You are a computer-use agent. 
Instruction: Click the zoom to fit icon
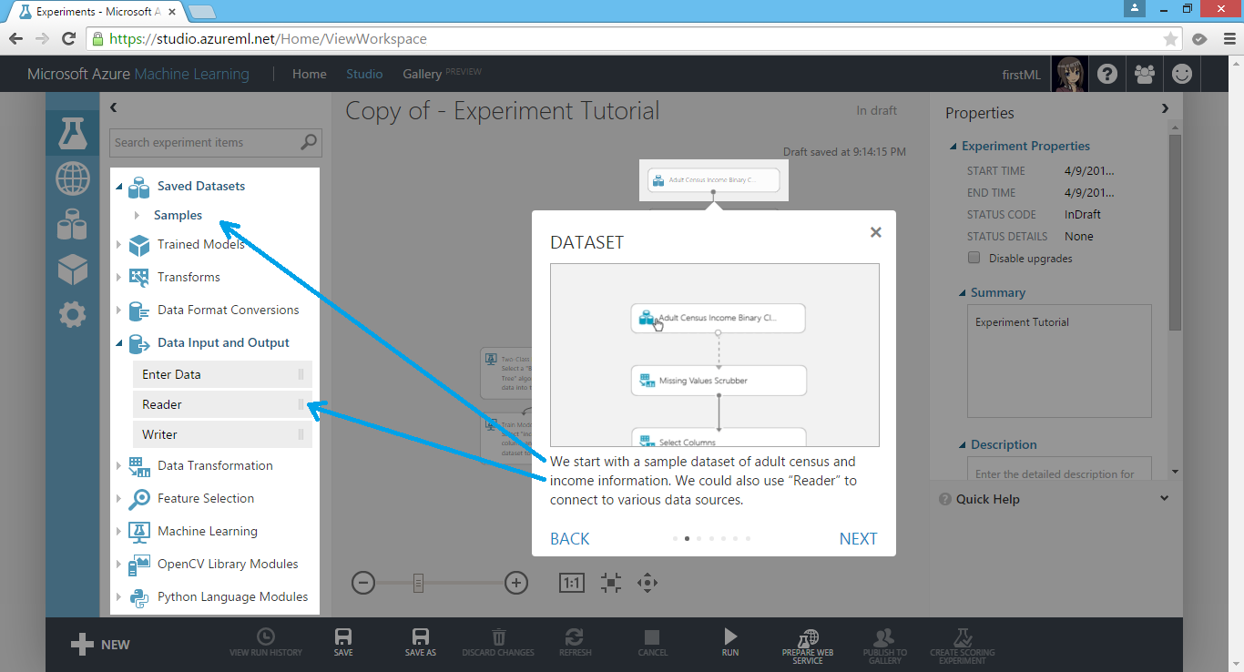click(x=610, y=583)
